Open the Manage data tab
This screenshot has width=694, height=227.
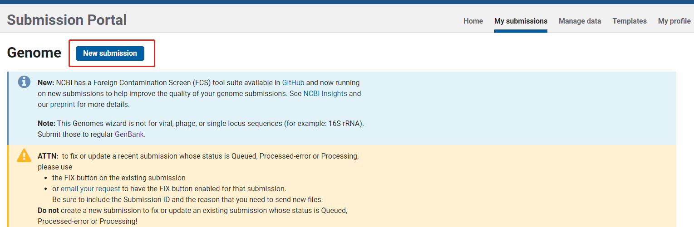pos(580,21)
